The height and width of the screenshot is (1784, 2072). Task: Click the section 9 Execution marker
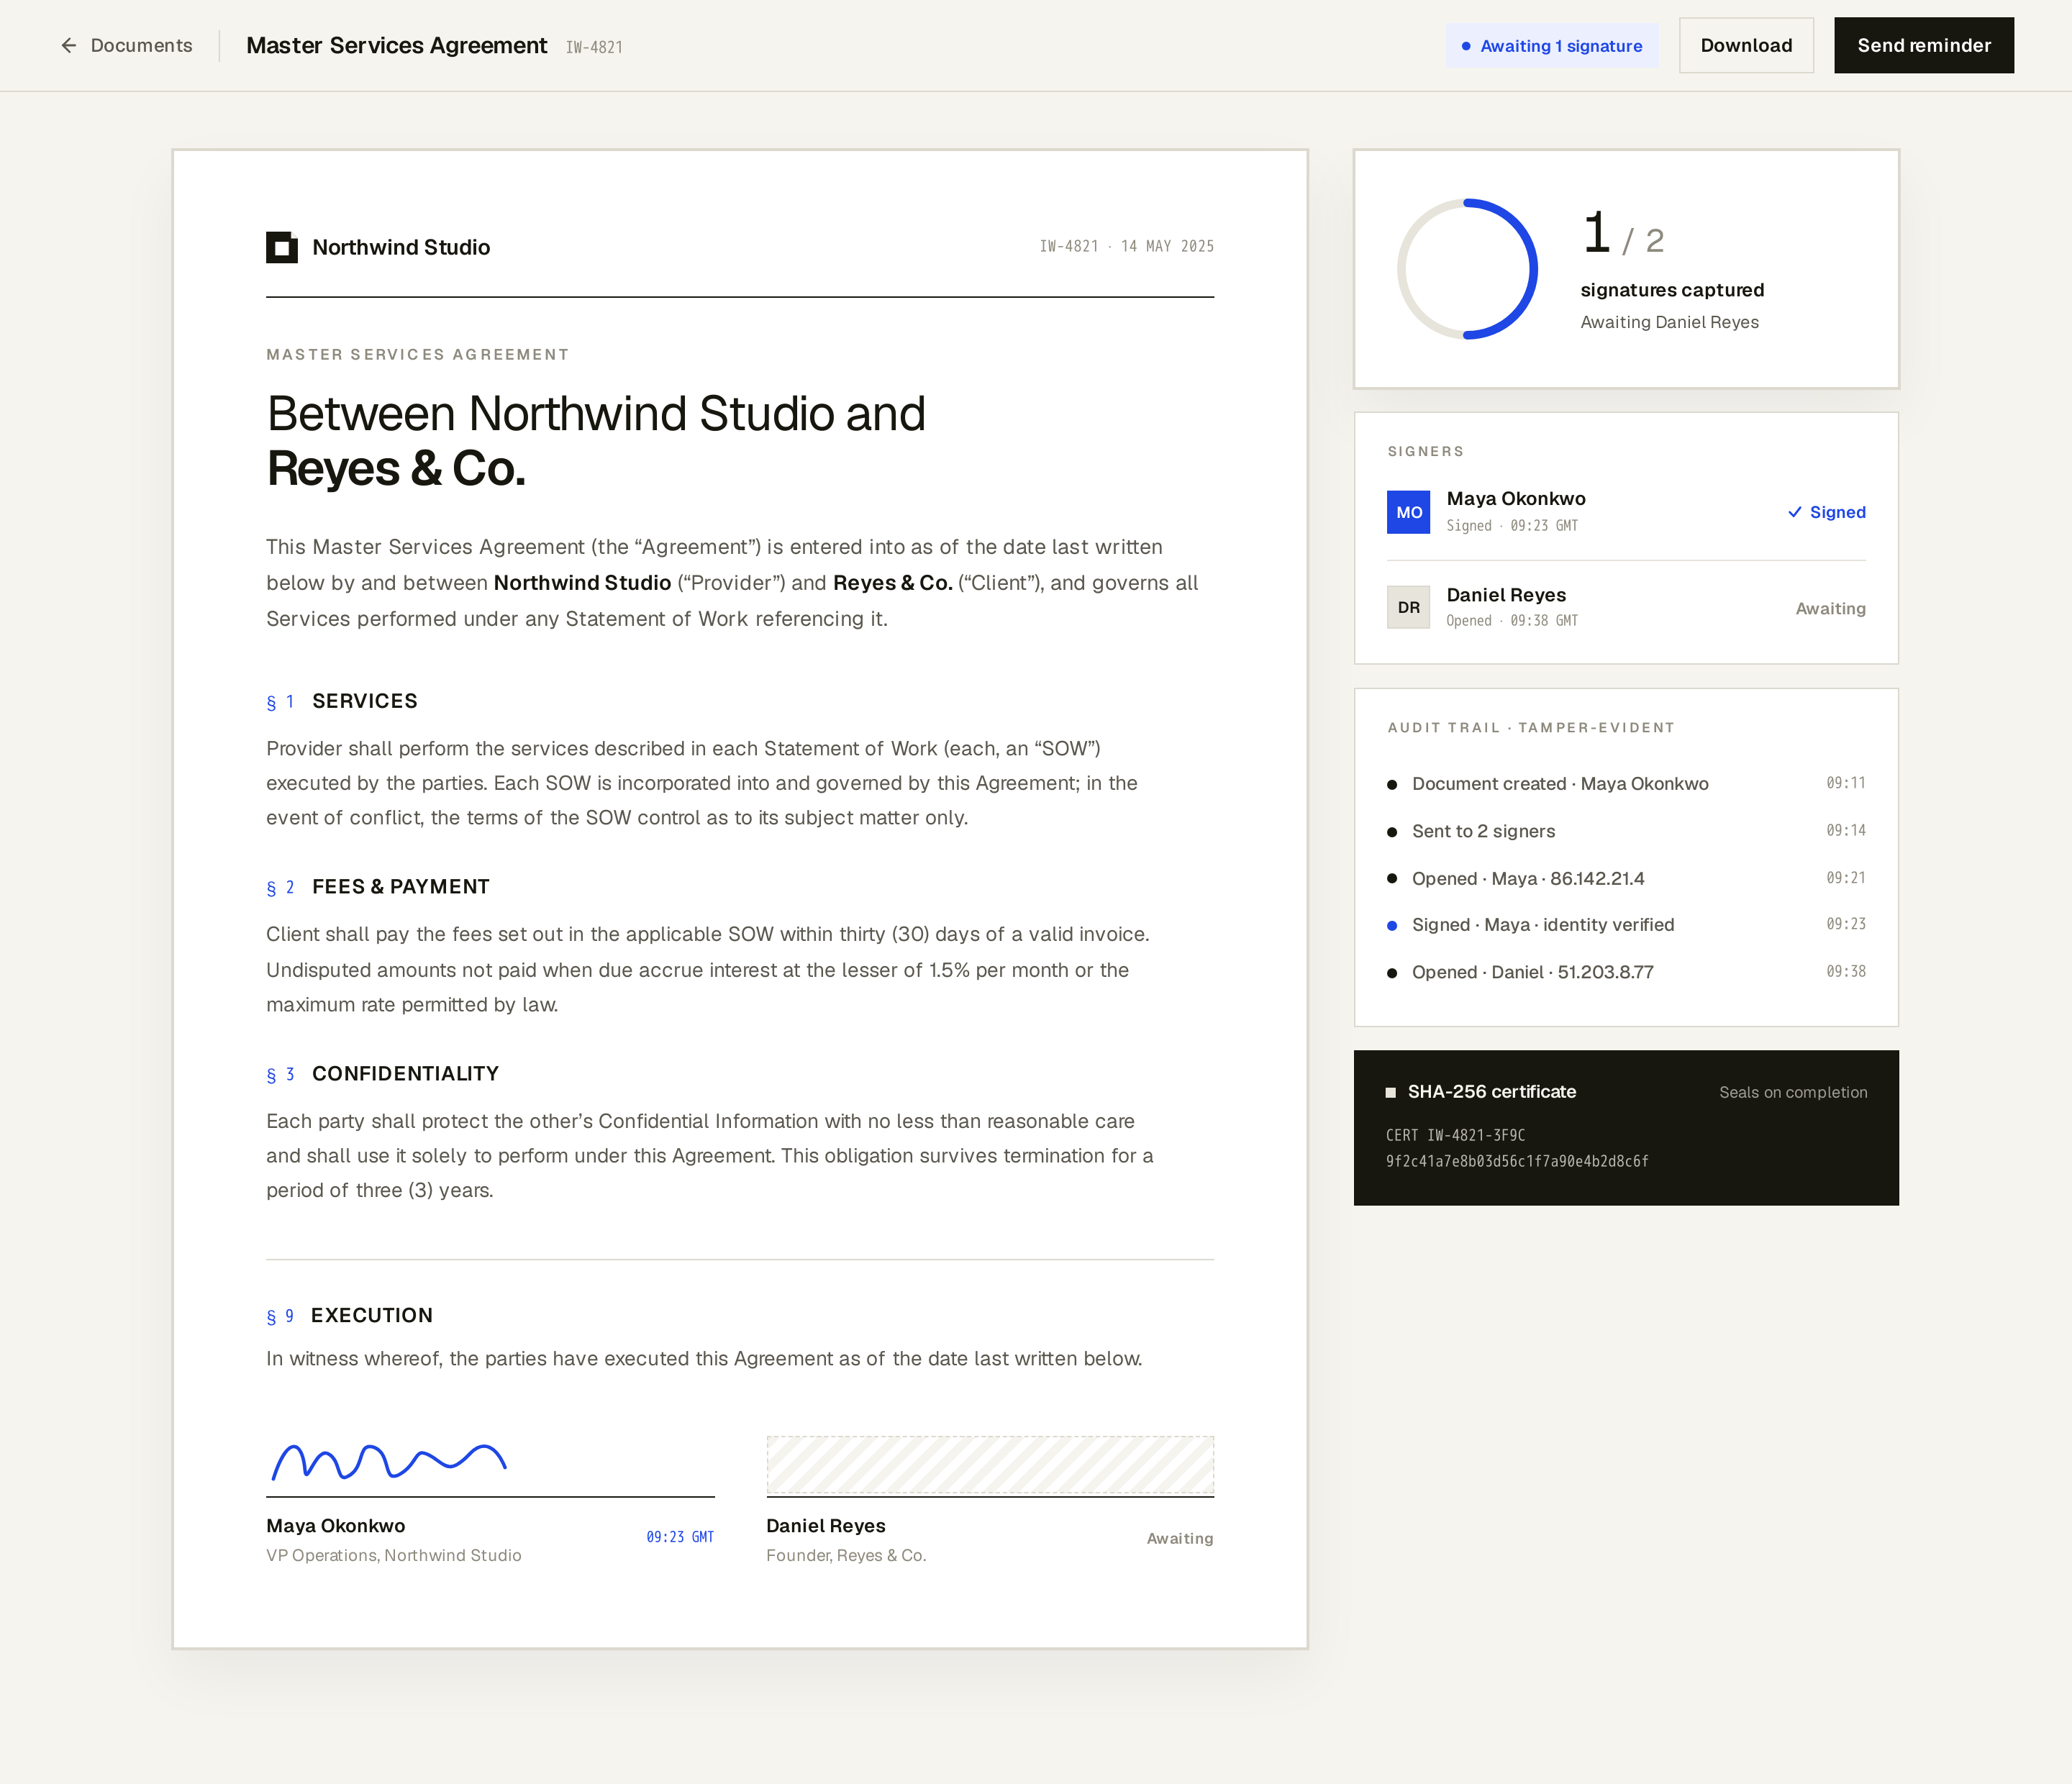(280, 1317)
